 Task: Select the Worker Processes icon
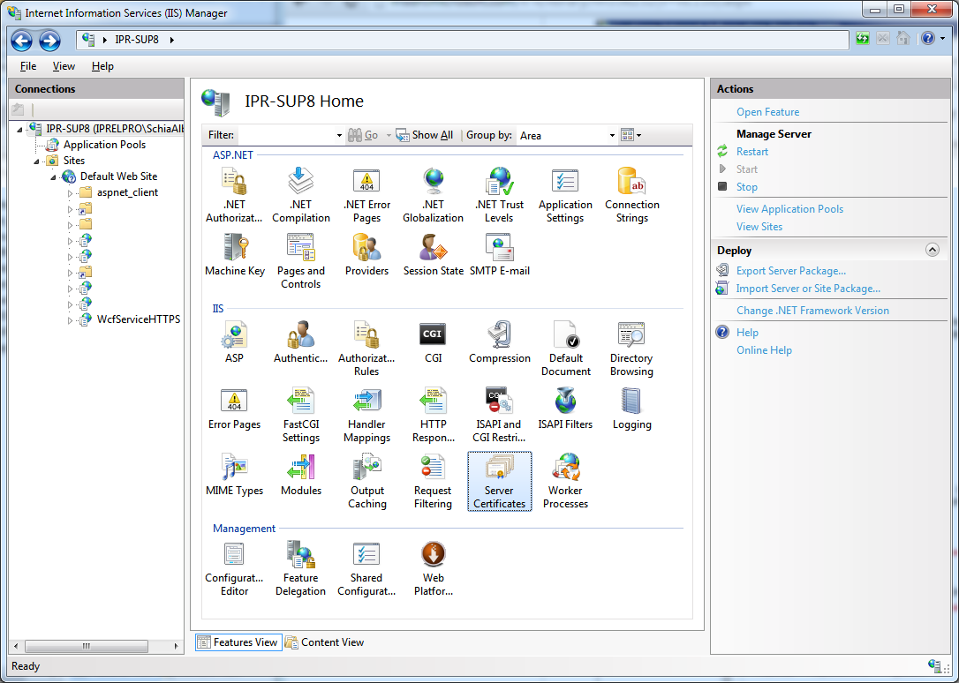[566, 481]
